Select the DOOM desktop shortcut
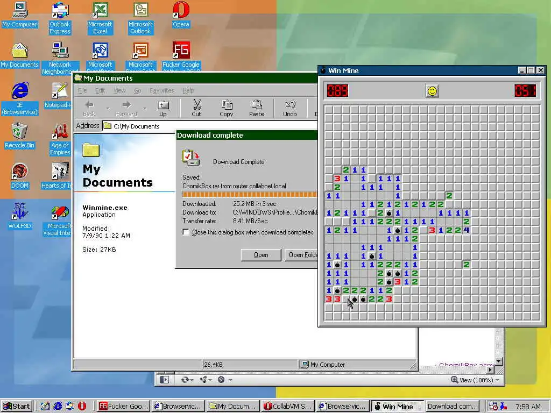This screenshot has height=413, width=551. 19,176
